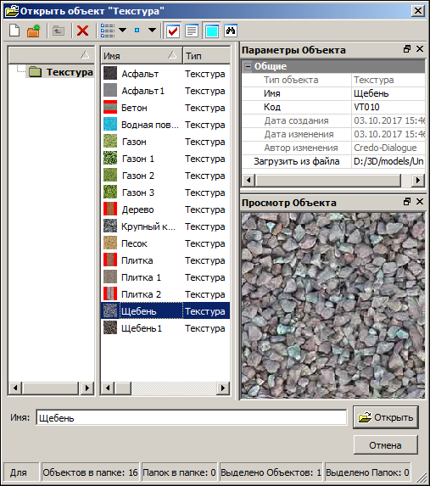The width and height of the screenshot is (430, 486).
Task: Click into the Имя text field
Action: point(192,417)
